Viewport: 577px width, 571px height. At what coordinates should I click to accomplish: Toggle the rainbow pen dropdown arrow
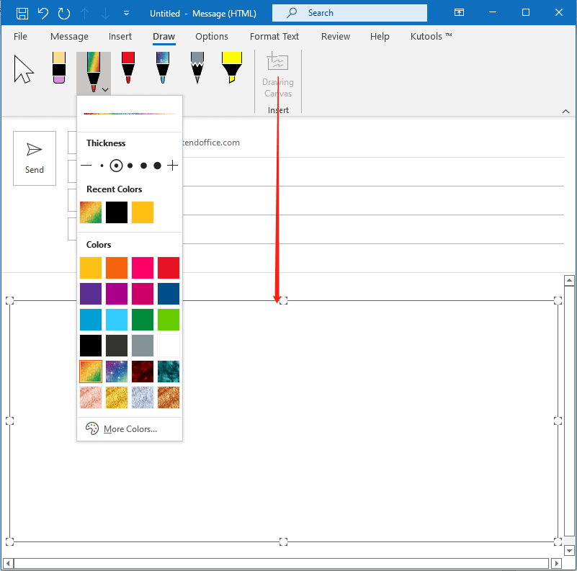coord(105,90)
